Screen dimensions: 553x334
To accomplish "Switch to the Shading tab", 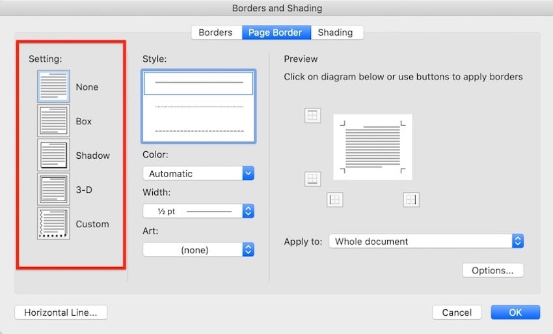I will coord(337,33).
